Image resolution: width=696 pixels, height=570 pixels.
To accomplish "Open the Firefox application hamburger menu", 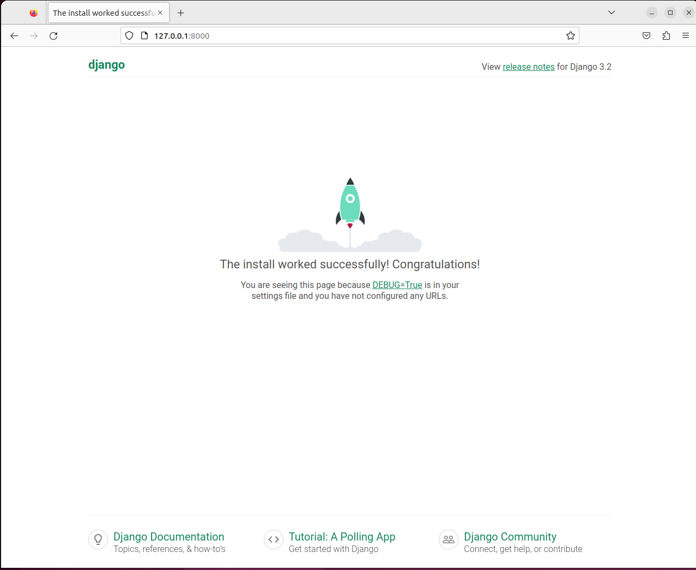I will [686, 35].
